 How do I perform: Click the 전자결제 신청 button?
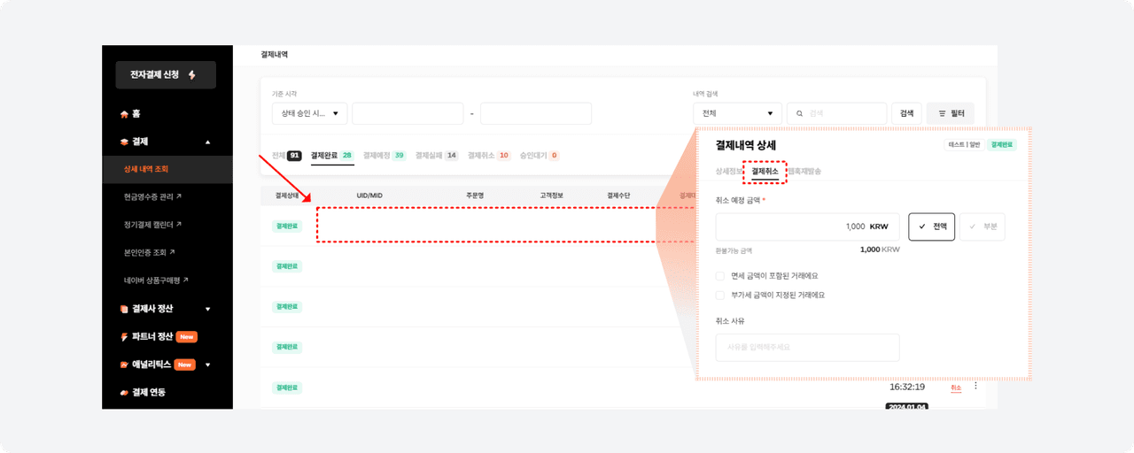coord(166,75)
